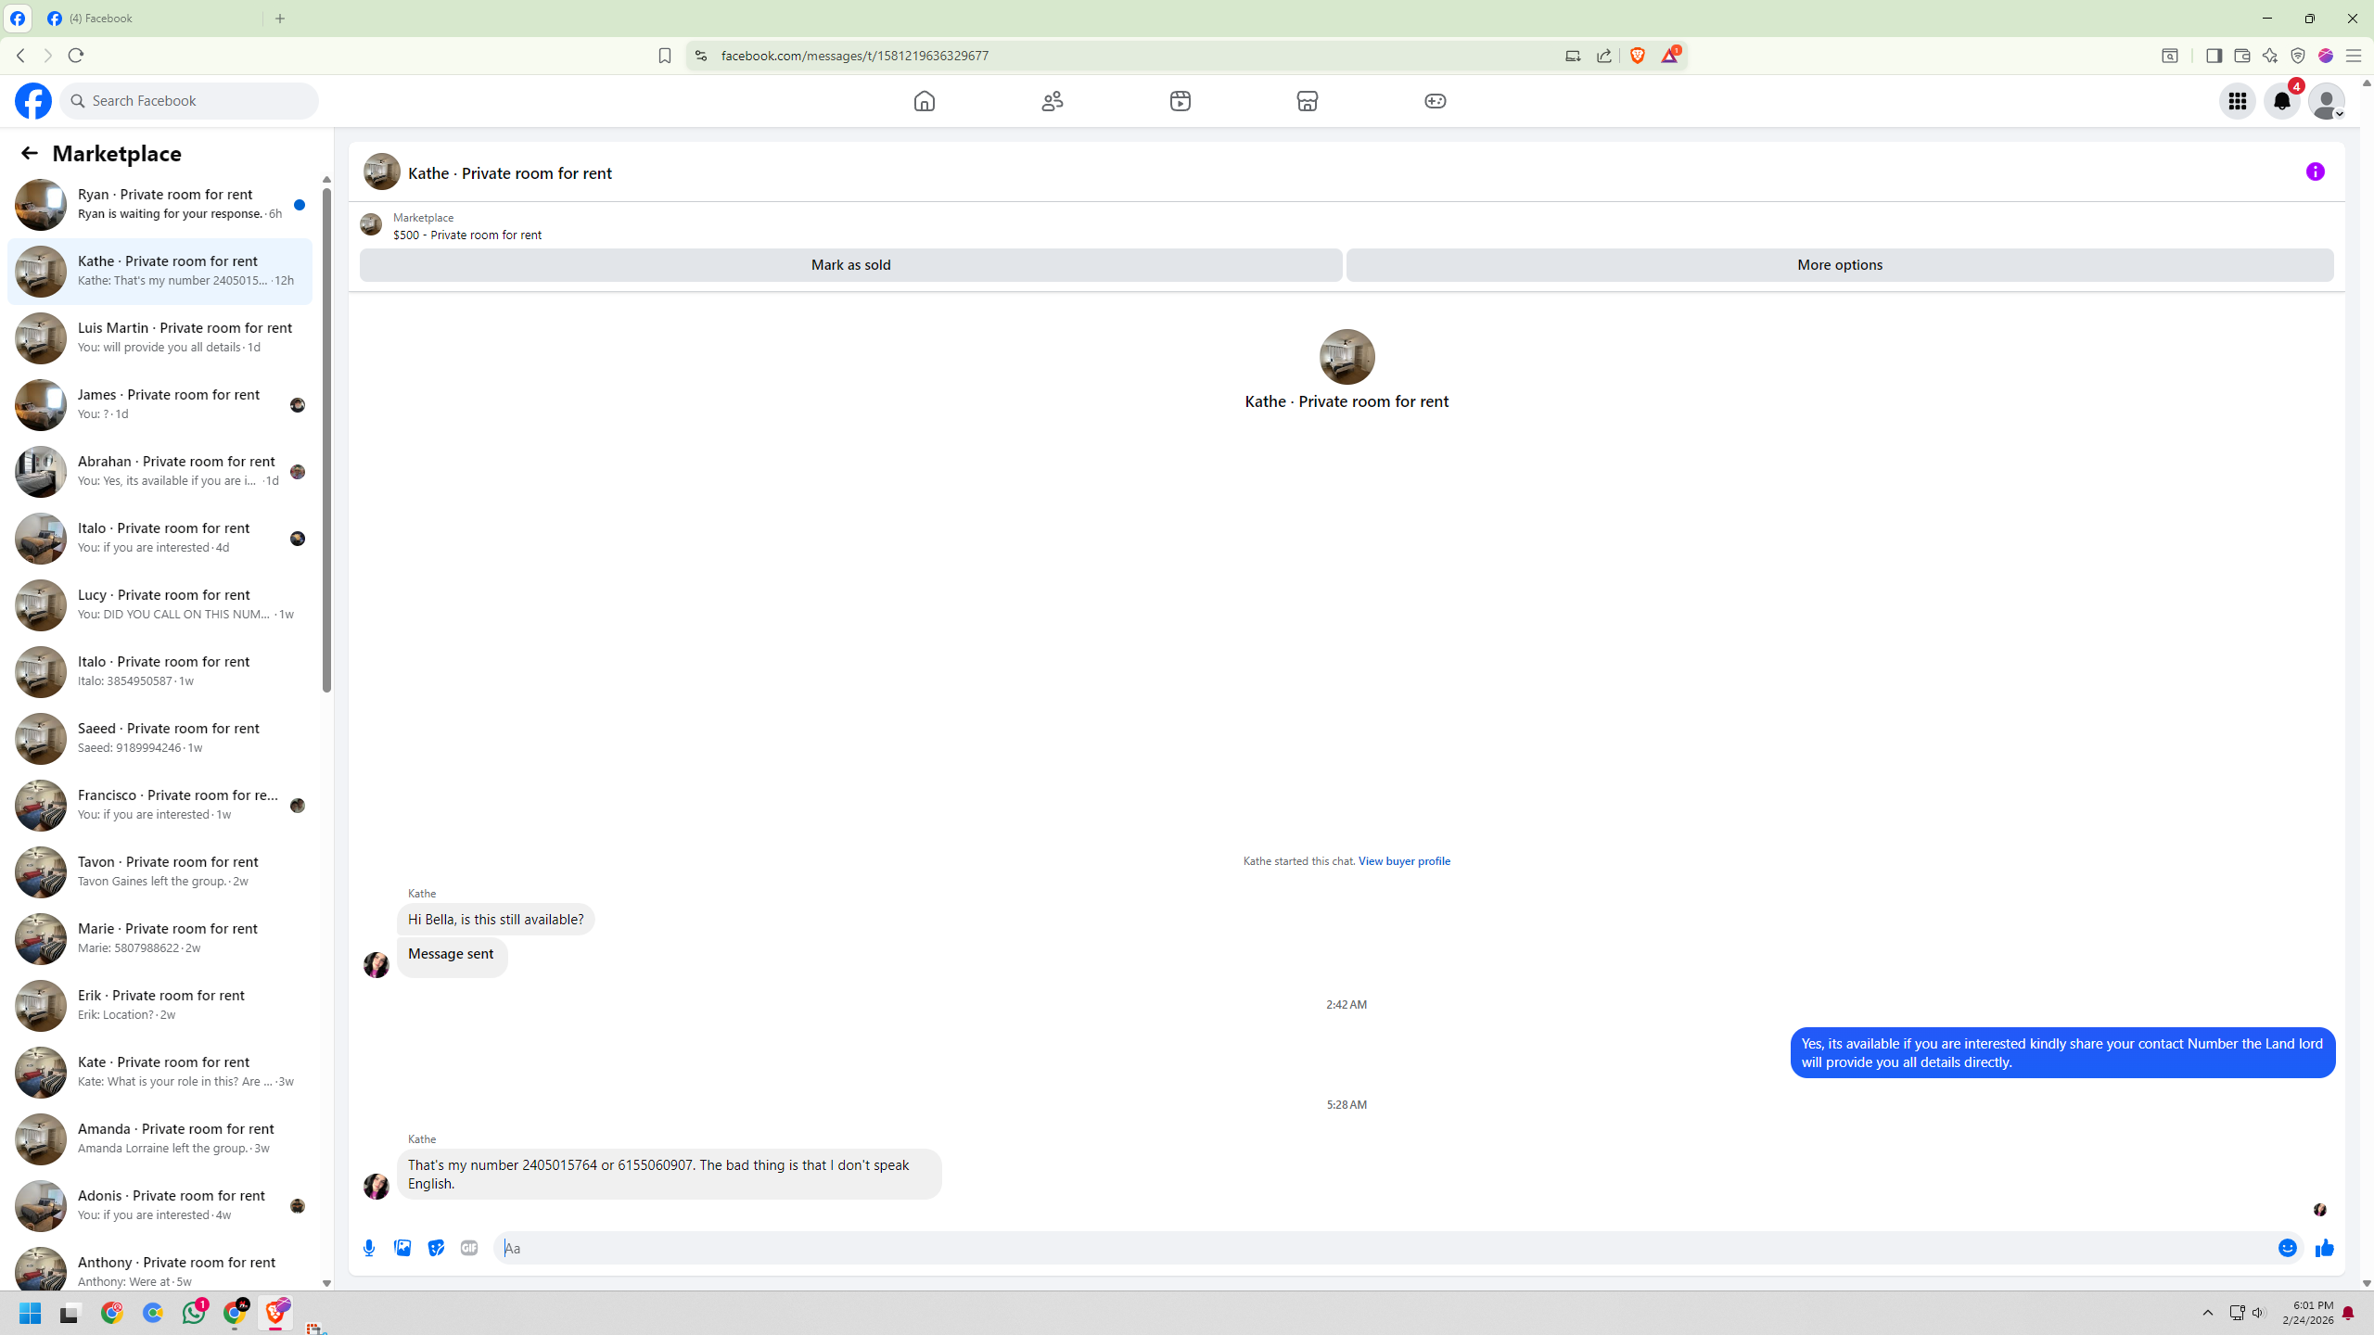The height and width of the screenshot is (1335, 2374).
Task: Toggle the bookmark for this page
Action: 664,56
